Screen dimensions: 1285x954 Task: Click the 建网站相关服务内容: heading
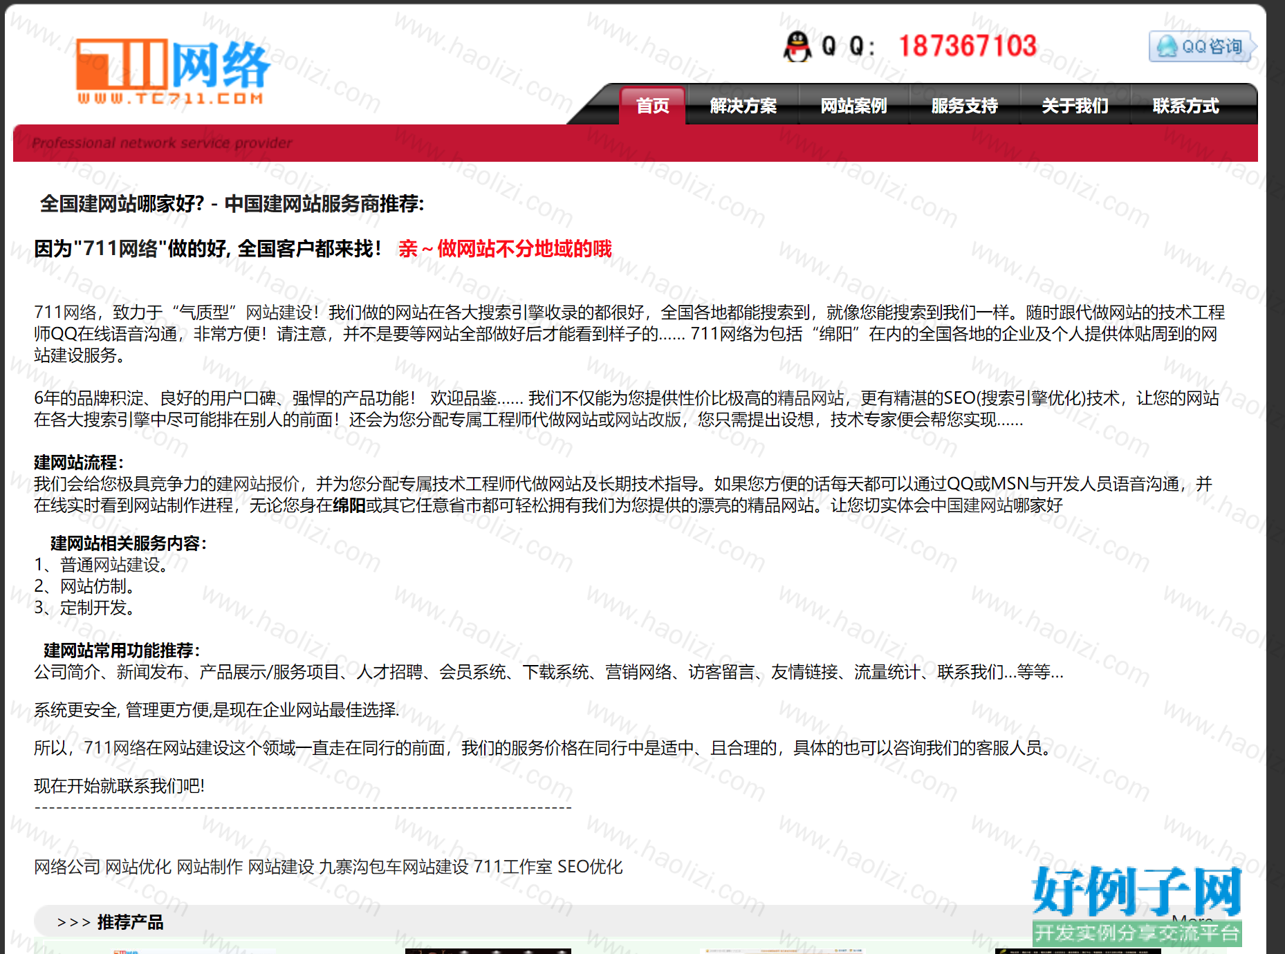[129, 543]
